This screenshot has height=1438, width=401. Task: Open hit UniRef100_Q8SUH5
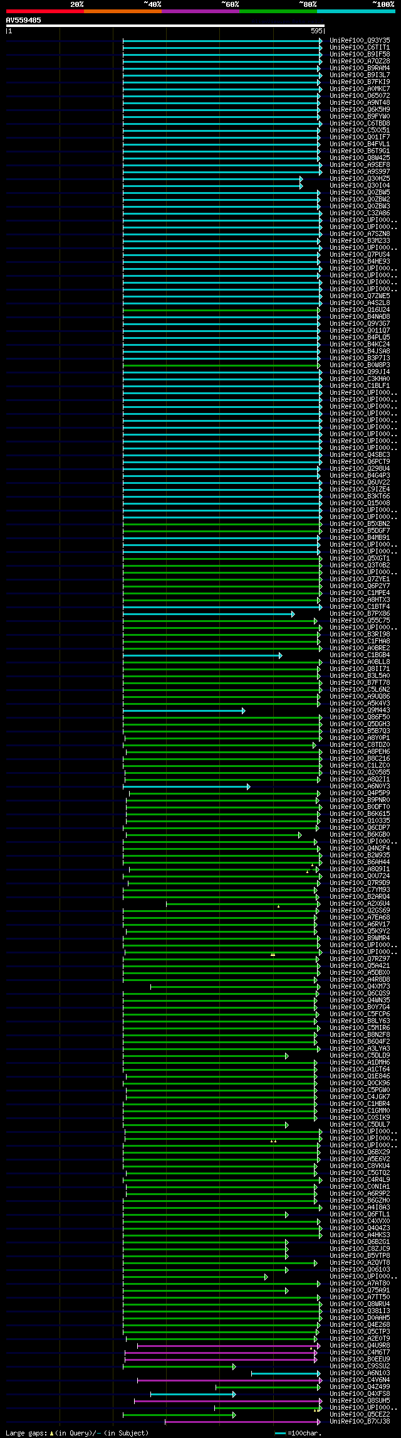coord(360,1401)
